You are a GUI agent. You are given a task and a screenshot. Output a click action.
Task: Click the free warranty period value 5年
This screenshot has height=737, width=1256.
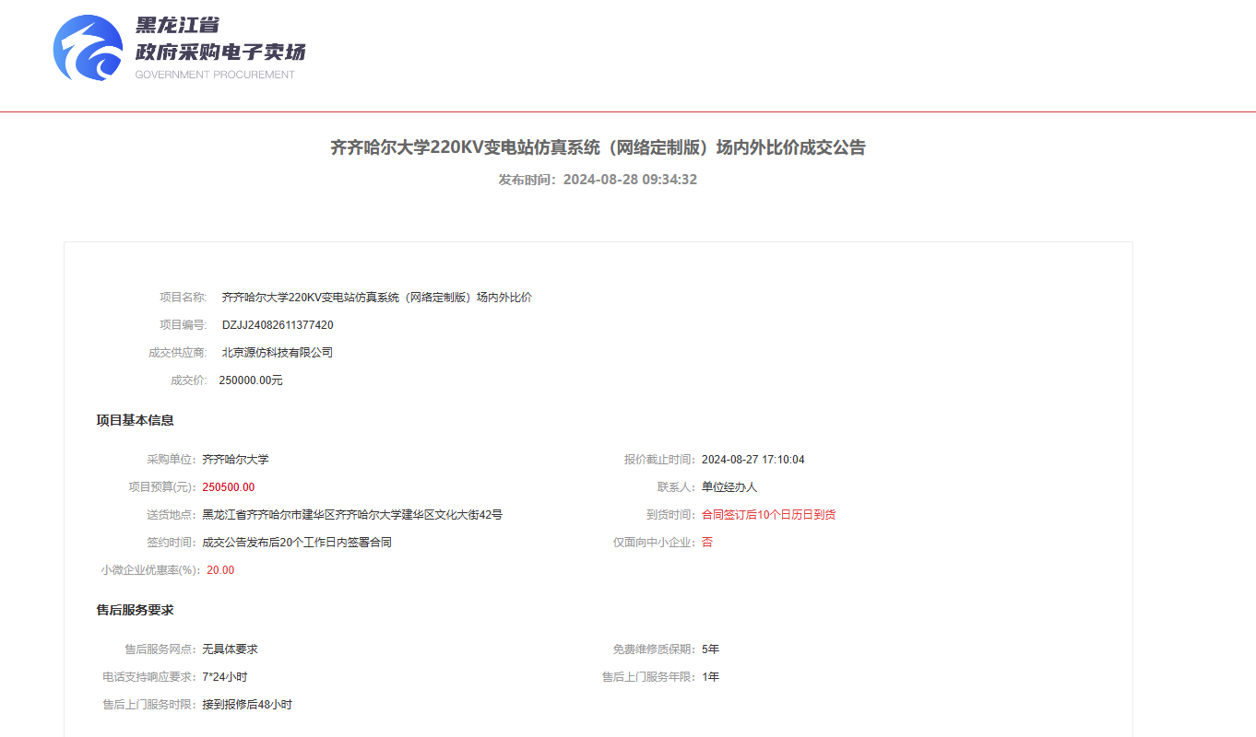tap(710, 649)
